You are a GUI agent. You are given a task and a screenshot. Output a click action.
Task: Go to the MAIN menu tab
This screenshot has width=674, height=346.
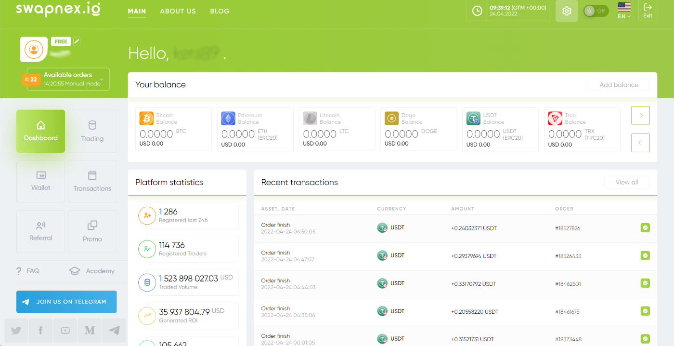tap(137, 11)
